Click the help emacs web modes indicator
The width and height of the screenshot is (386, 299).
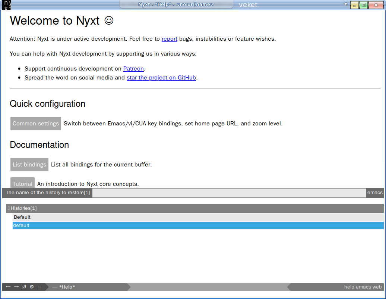coord(363,287)
